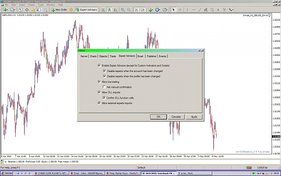Viewport: 281px width, 176px height.
Task: Toggle the Data Window crosshair-target icon
Action: click(27, 10)
